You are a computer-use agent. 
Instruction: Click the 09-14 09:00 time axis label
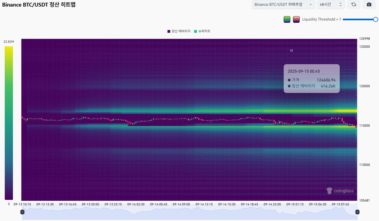(x=181, y=204)
